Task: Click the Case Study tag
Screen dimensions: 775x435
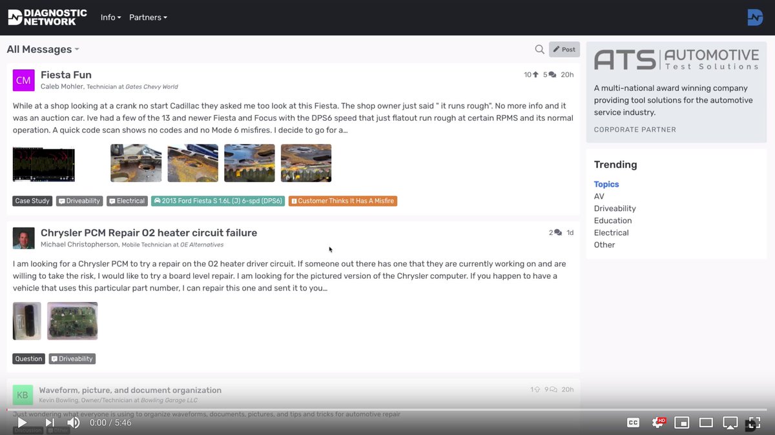Action: click(32, 201)
